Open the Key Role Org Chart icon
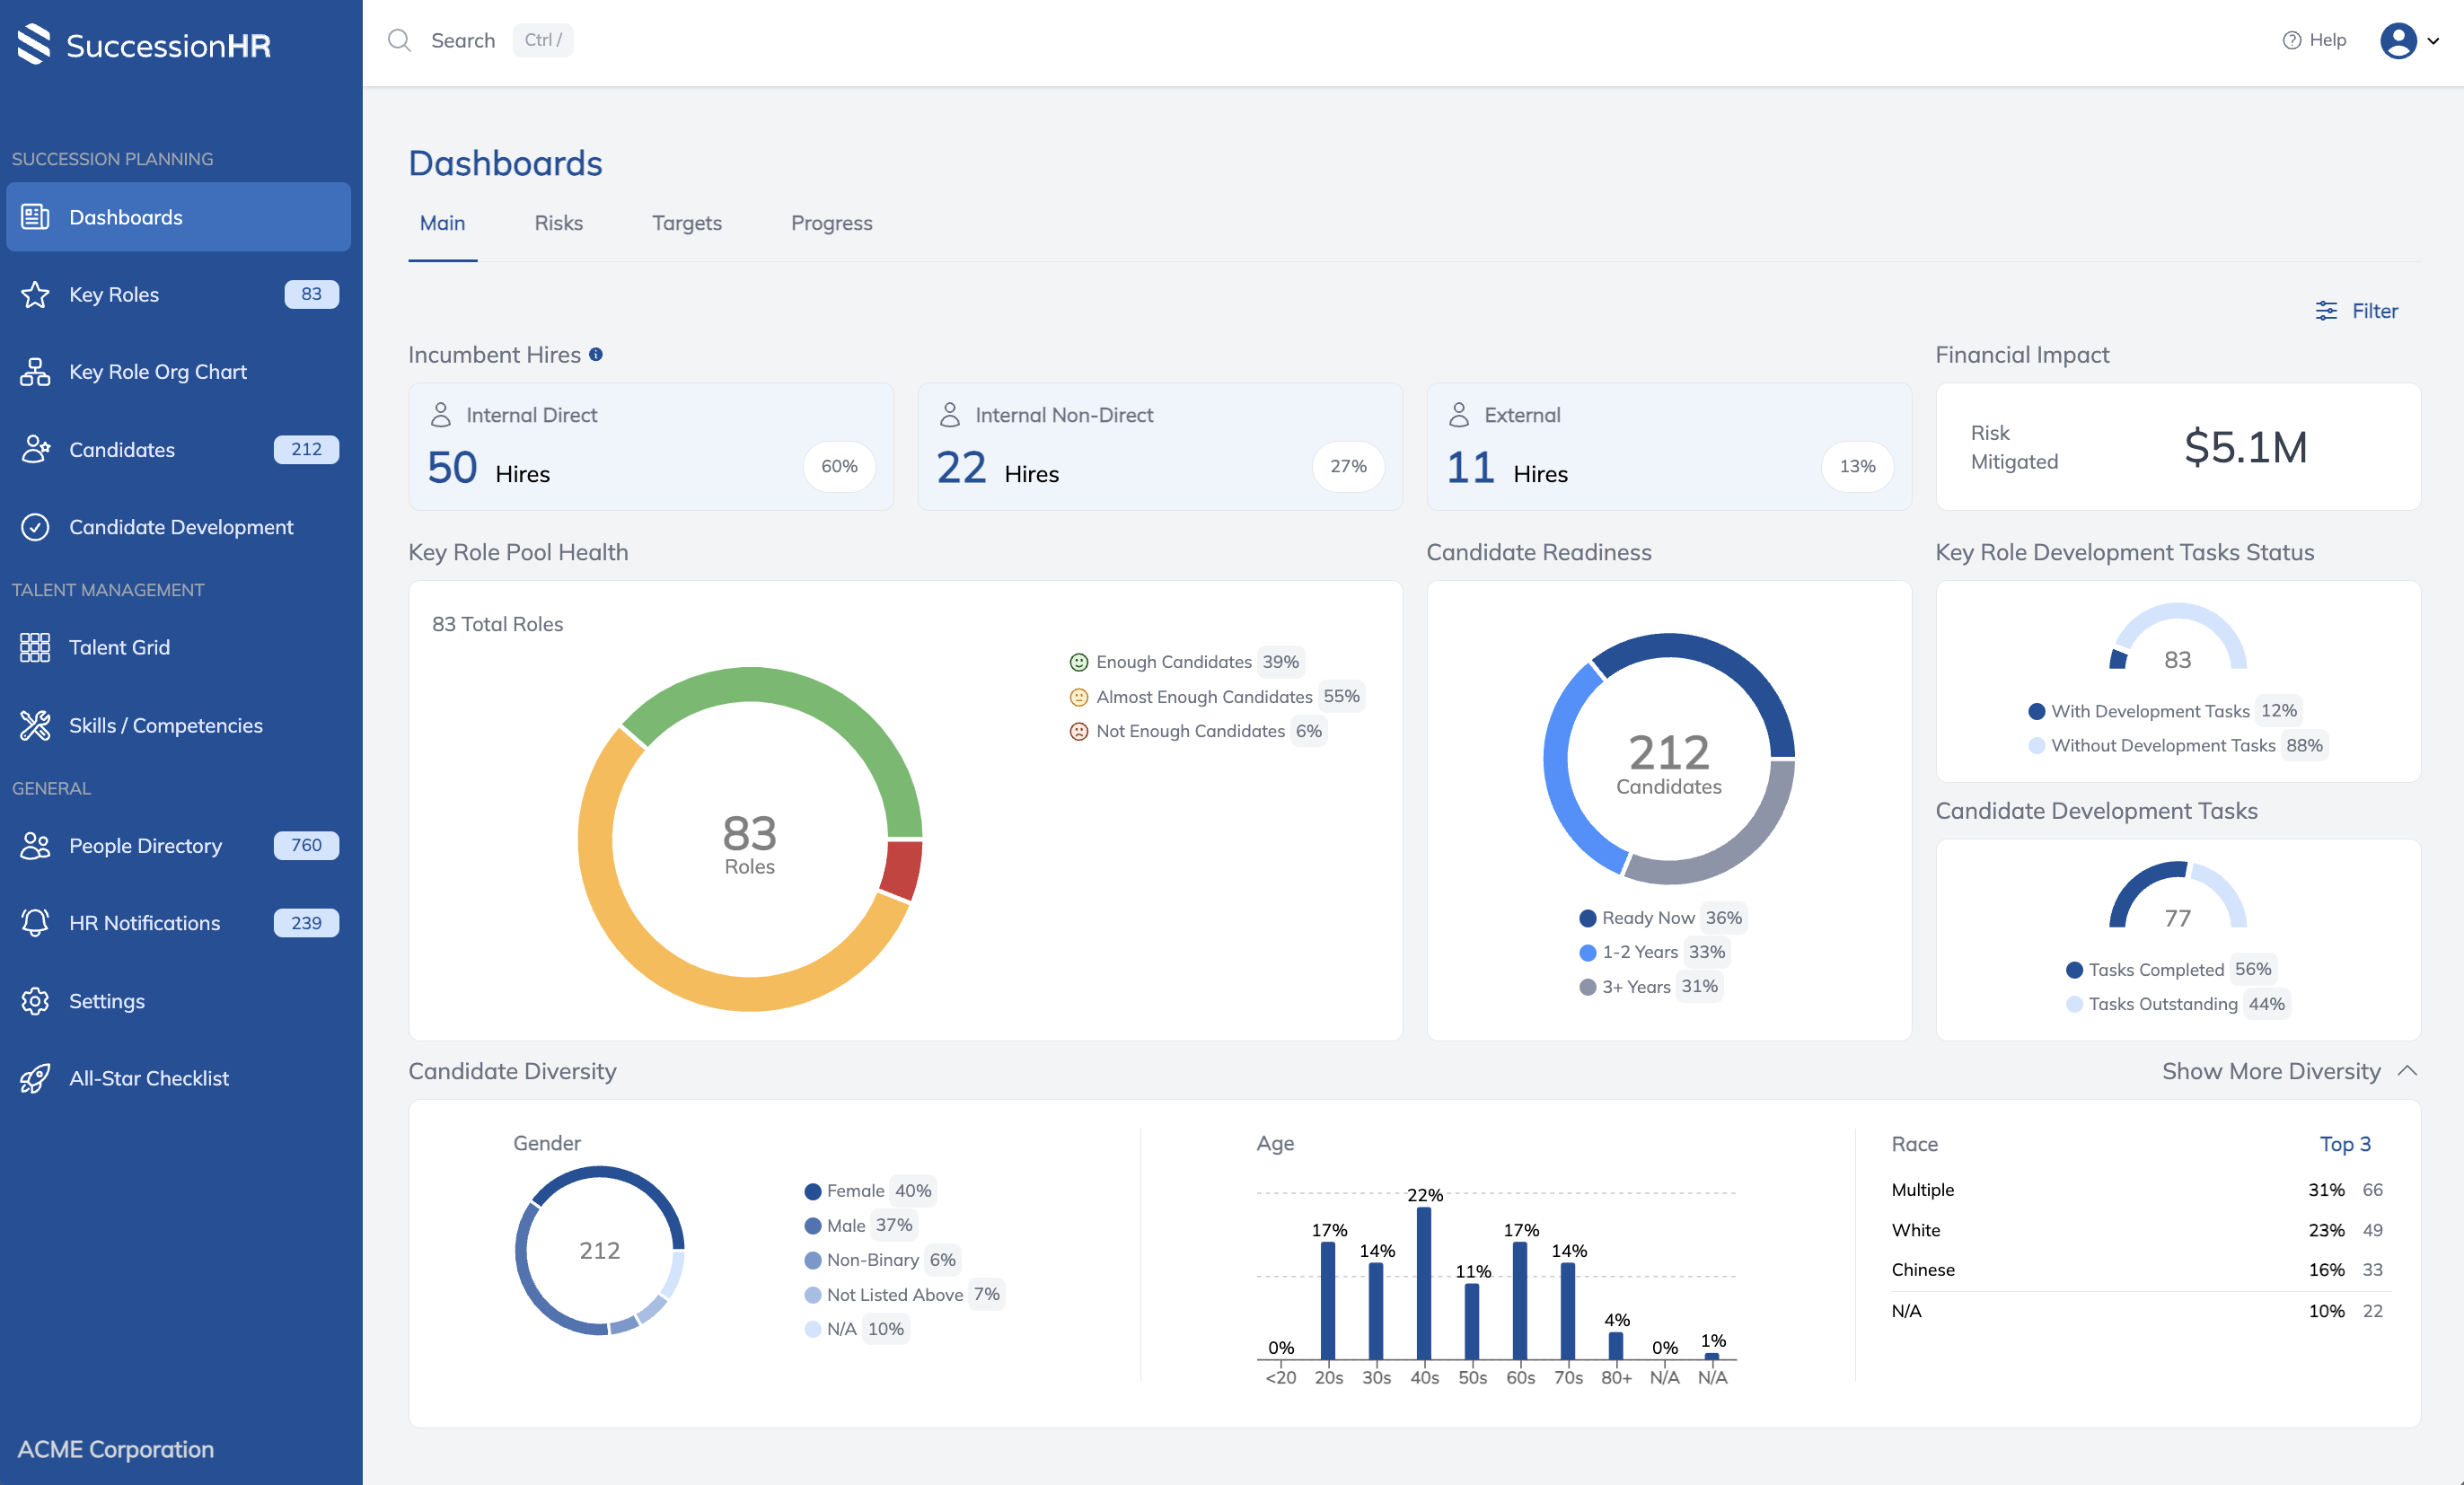This screenshot has height=1485, width=2464. pos(36,371)
